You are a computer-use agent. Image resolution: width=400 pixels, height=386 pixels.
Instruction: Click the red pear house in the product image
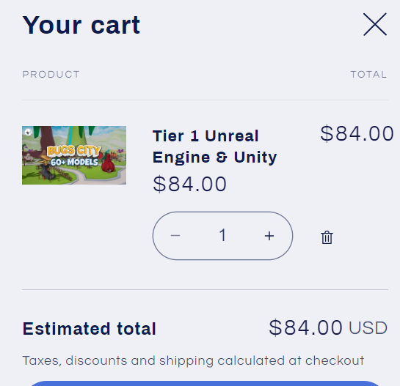pos(107,163)
